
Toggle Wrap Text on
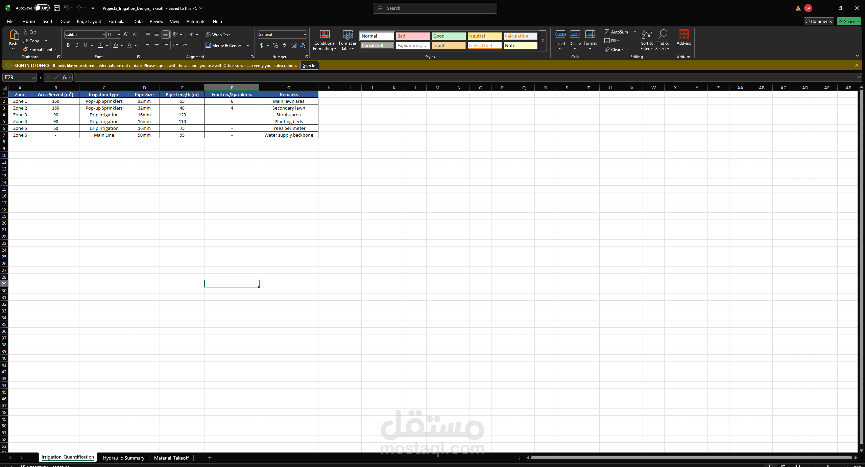coord(218,34)
